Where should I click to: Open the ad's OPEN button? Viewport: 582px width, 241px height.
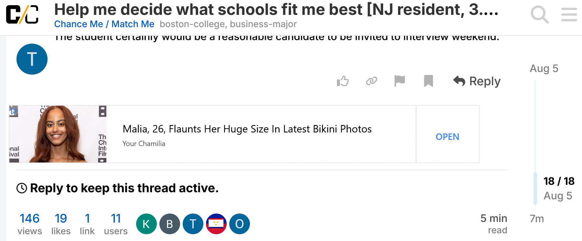tap(447, 137)
